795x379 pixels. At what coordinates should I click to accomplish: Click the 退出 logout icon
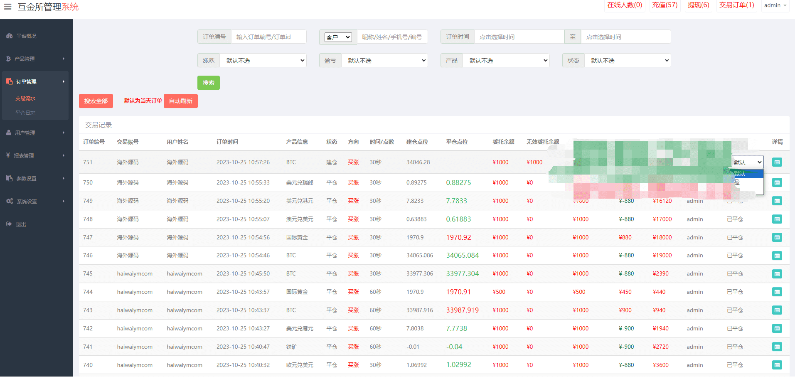pyautogui.click(x=9, y=224)
